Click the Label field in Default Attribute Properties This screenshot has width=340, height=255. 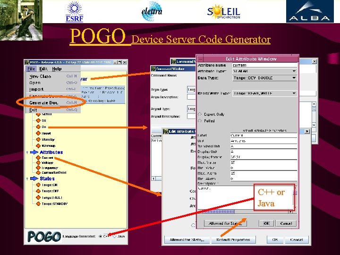tap(263, 136)
